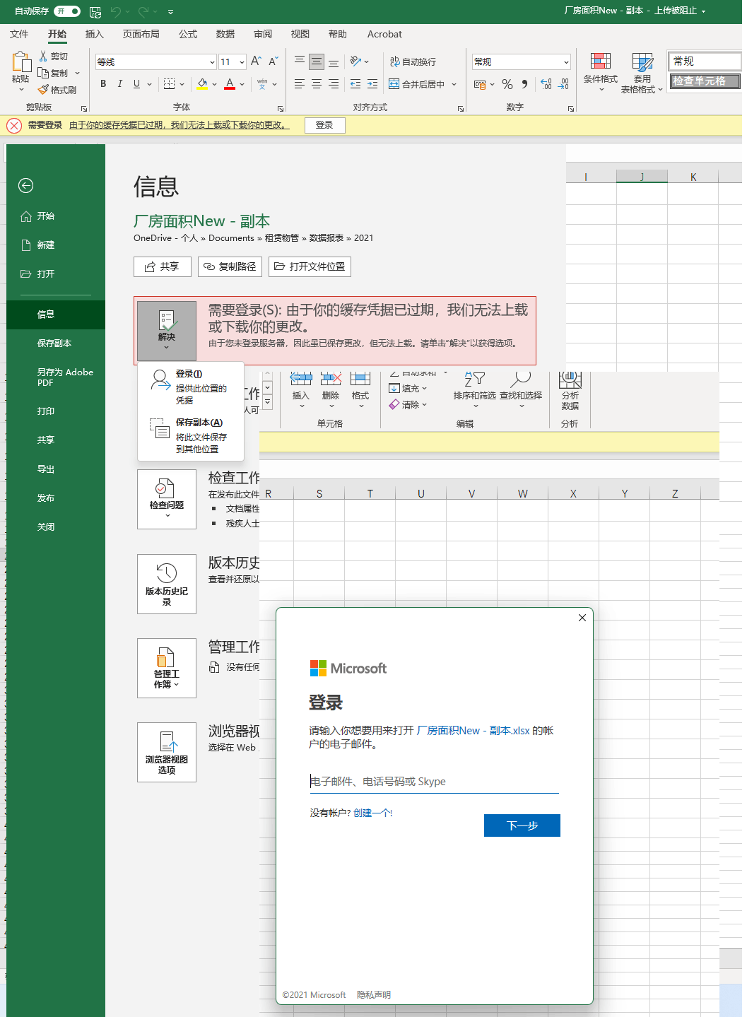Click the percent style icon

click(507, 84)
